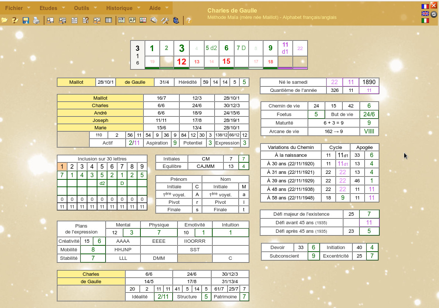Click the '5 d2' cell in top grid
Screen dimensions: 439x308
212,48
